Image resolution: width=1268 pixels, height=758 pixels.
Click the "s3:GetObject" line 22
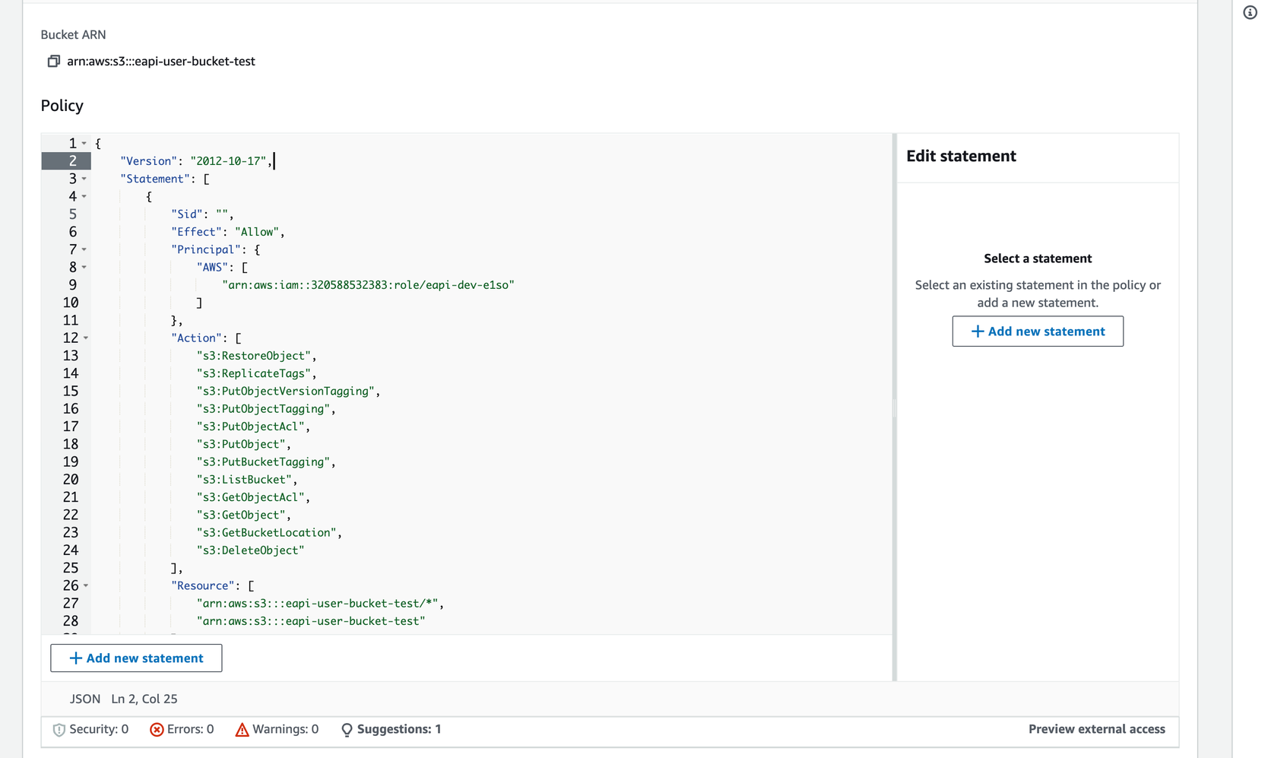click(x=243, y=515)
